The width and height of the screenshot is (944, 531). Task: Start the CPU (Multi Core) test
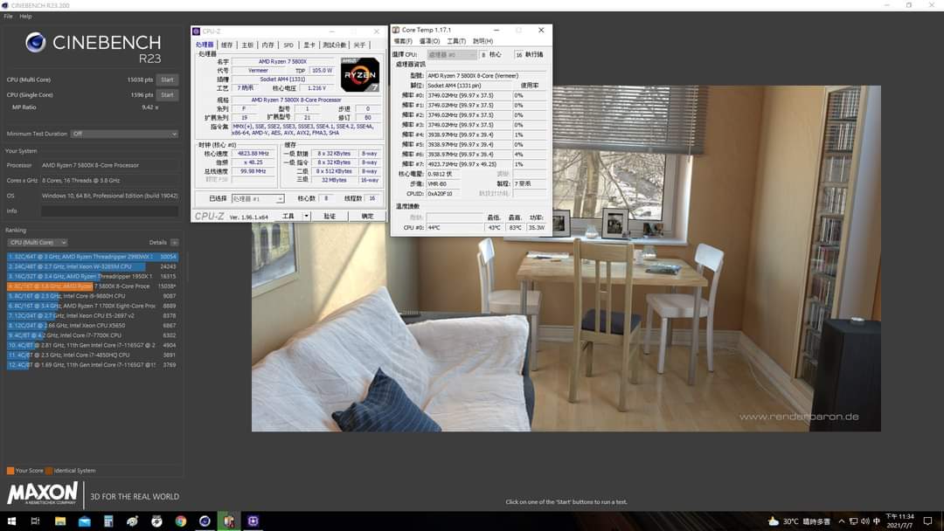[x=167, y=79]
